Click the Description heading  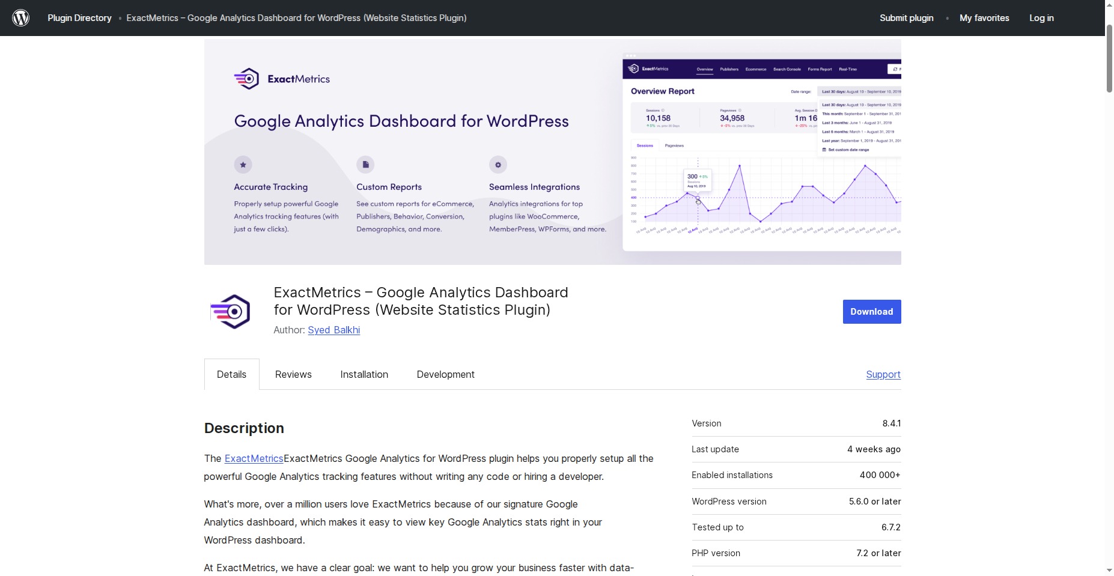tap(244, 428)
